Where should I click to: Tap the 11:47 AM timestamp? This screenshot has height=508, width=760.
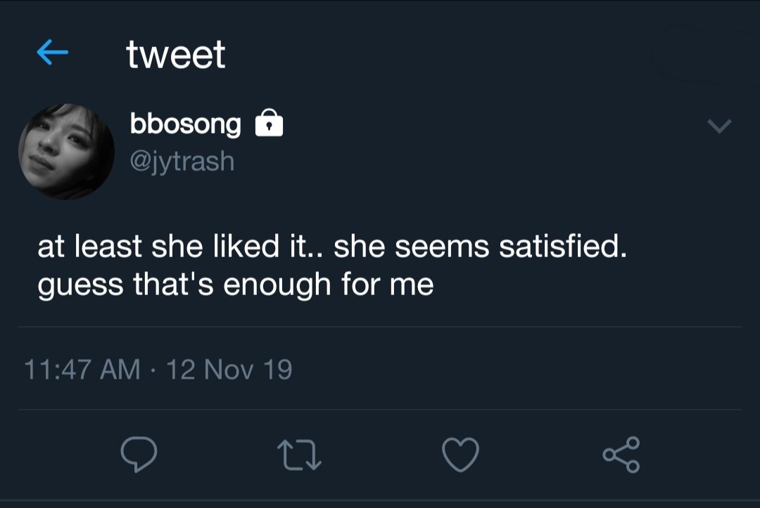point(82,369)
